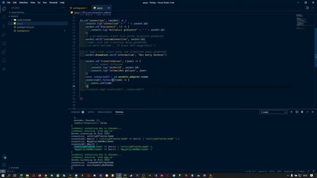The image size is (317, 178).
Task: Open the Search view in activity bar
Action: (4, 17)
